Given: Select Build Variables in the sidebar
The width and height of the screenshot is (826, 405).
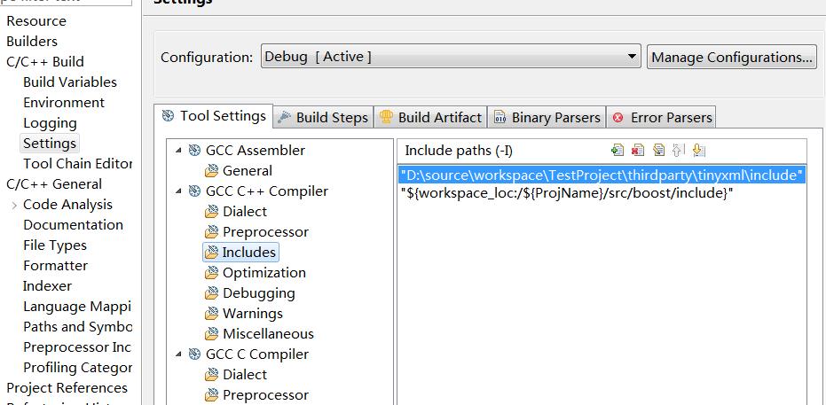Looking at the screenshot, I should [69, 82].
